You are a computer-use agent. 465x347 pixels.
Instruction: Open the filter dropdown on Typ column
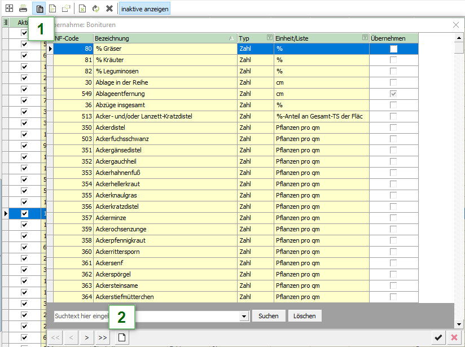(x=269, y=38)
